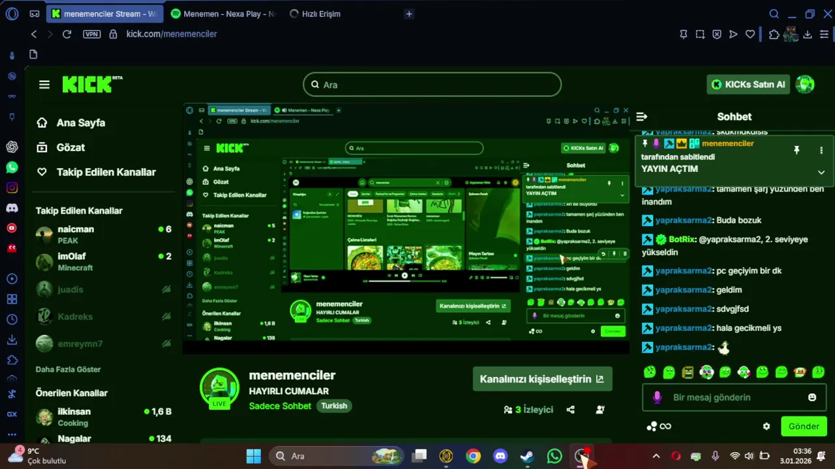835x469 pixels.
Task: Open the recommended ilkinsan channel
Action: (x=104, y=417)
